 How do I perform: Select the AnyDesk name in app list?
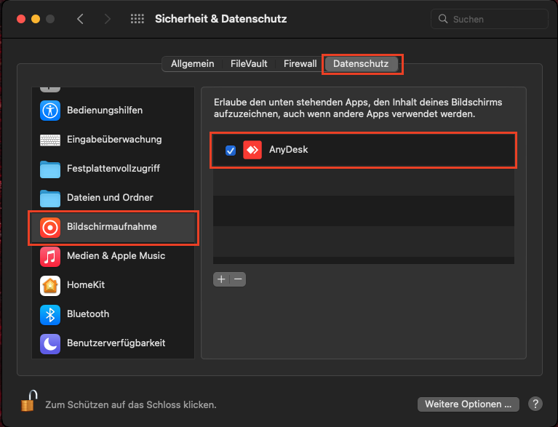(x=289, y=150)
